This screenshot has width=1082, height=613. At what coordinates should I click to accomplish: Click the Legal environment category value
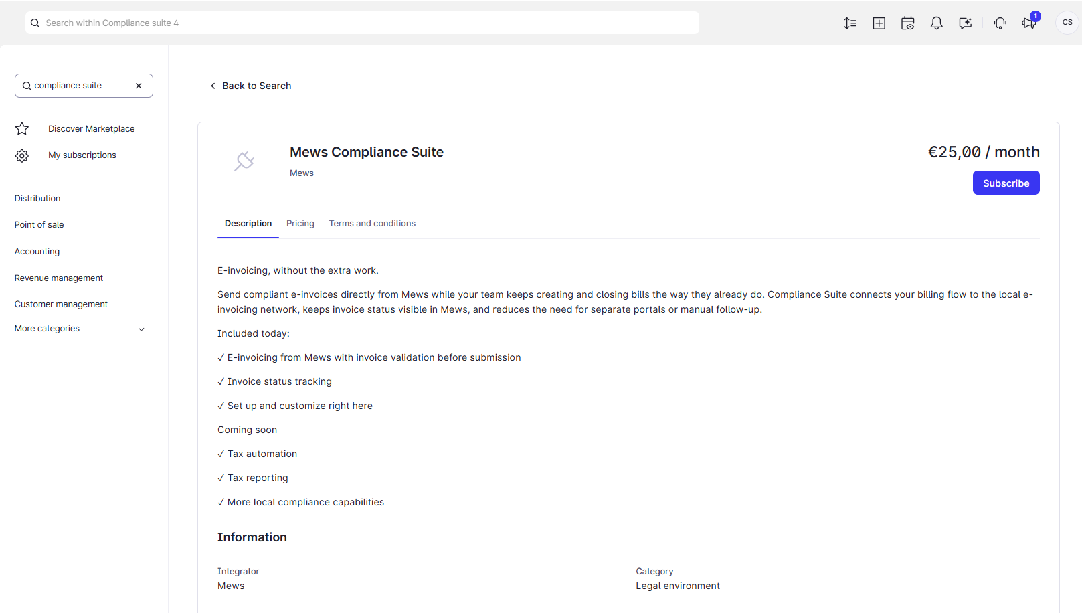point(678,586)
